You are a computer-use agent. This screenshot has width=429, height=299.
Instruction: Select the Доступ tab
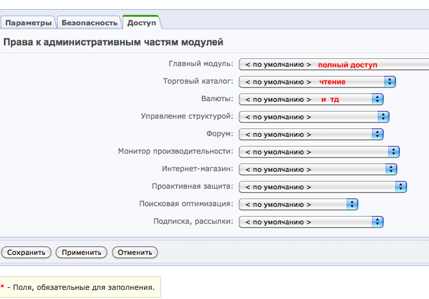point(141,23)
